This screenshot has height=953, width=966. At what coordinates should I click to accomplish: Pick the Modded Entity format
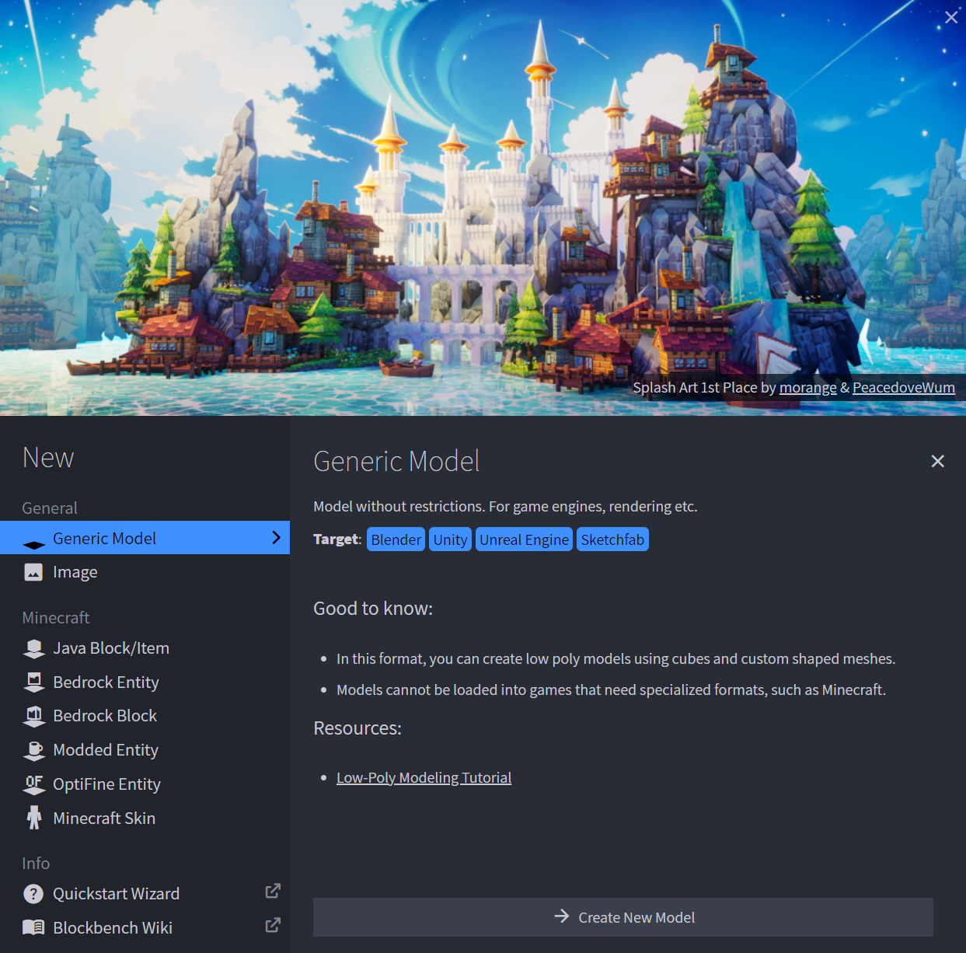(x=145, y=750)
